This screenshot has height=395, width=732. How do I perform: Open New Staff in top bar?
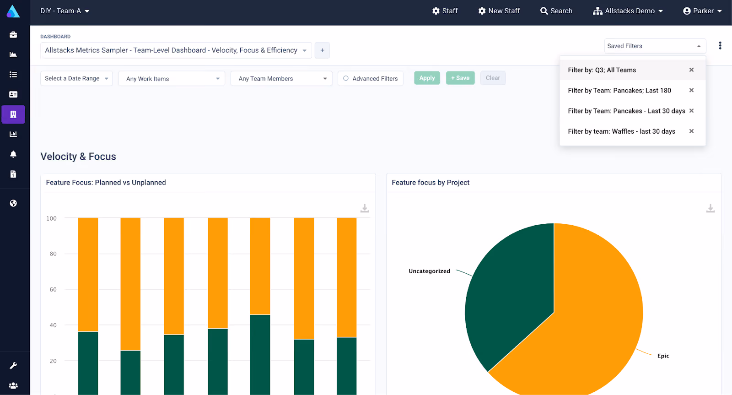499,11
